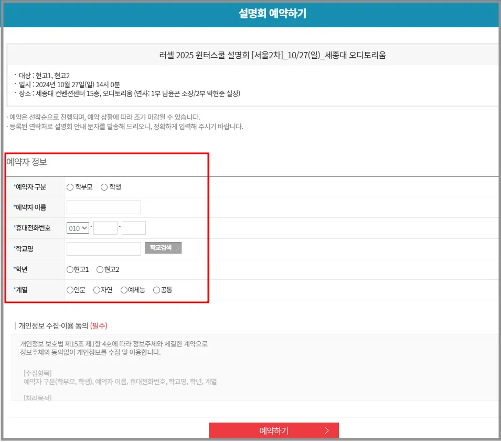Click the 휴대전화번호 field label
This screenshot has height=442, width=501.
click(x=32, y=228)
